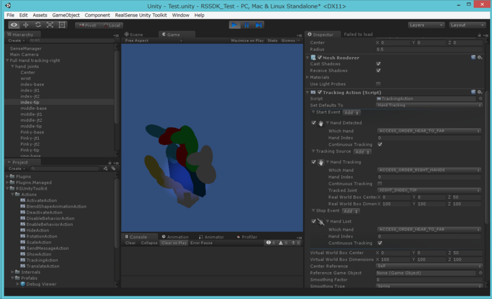The image size is (492, 299).
Task: Click Stop Event Add button
Action: pyautogui.click(x=351, y=211)
